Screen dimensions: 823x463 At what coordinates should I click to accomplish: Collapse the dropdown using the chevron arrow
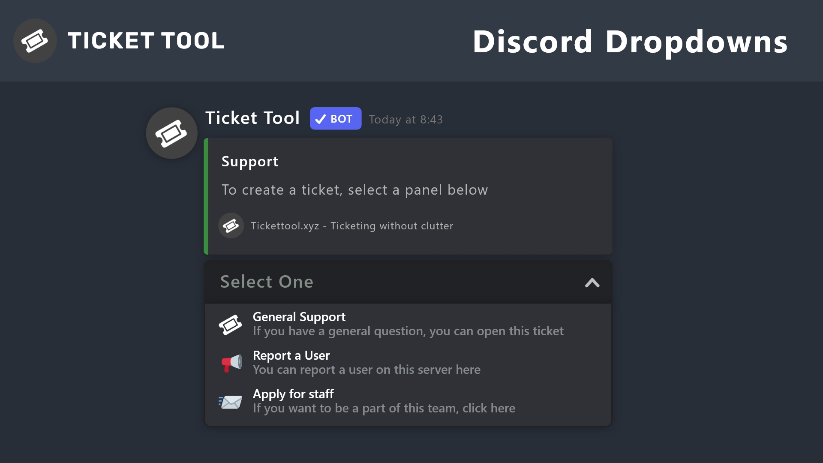[x=592, y=283]
